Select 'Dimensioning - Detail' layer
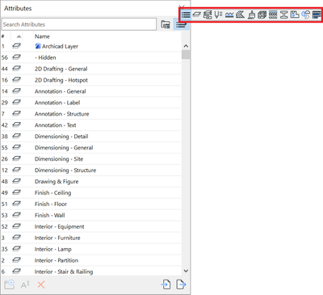 coord(91,137)
